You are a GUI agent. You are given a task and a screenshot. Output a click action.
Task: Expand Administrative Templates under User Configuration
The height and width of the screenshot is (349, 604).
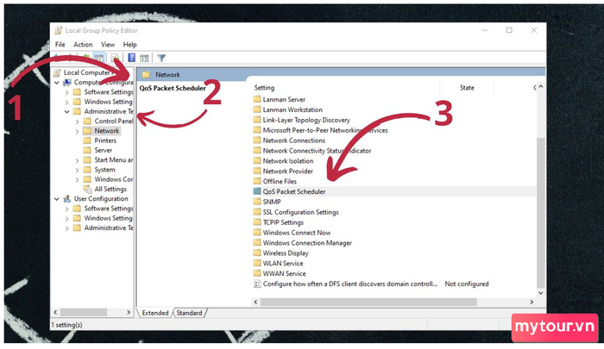point(66,228)
